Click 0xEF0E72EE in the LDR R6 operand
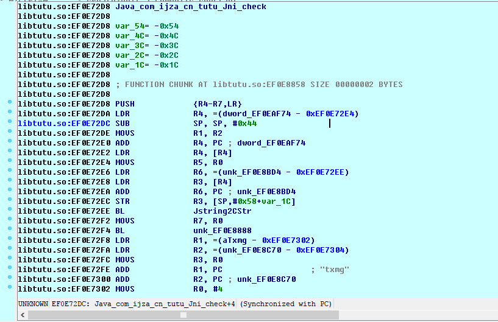This screenshot has height=322, width=498. pos(320,172)
